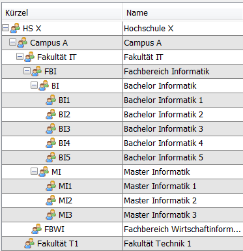Collapse the FBI branch
This screenshot has width=243, height=251.
(27, 71)
